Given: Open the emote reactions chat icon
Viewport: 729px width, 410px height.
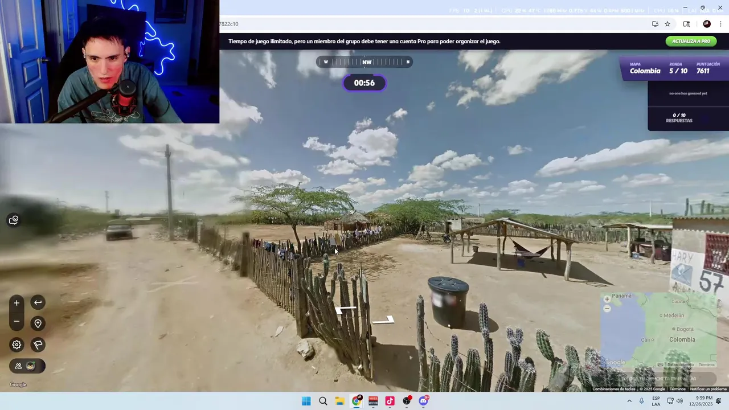Looking at the screenshot, I should coord(14,220).
